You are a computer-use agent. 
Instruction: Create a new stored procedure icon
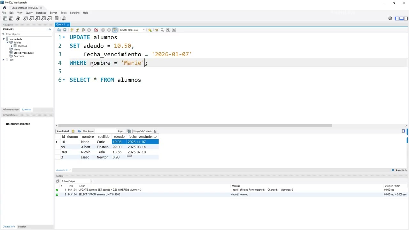coord(44,19)
